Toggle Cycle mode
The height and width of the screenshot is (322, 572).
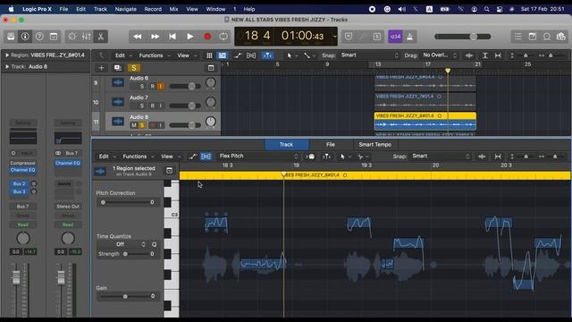(x=223, y=37)
